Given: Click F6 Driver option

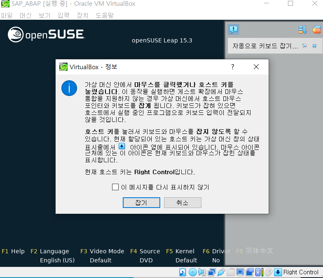Looking at the screenshot, I should (216, 251).
